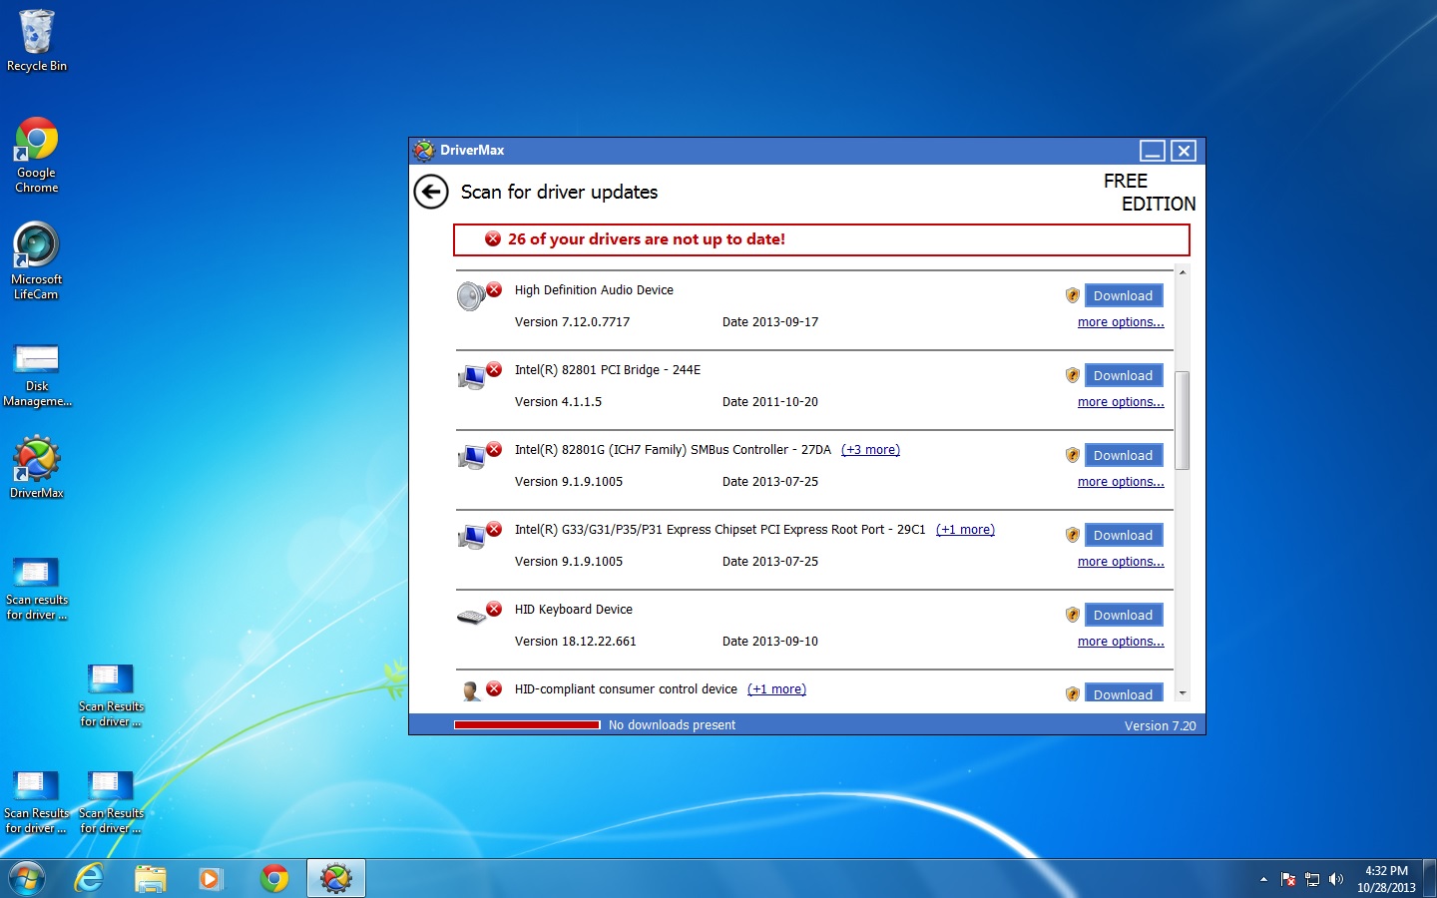Click 'FREE EDITION' label

point(1149,193)
